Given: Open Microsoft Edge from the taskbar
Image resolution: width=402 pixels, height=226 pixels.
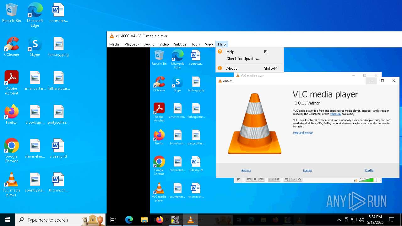Looking at the screenshot, I should click(129, 220).
